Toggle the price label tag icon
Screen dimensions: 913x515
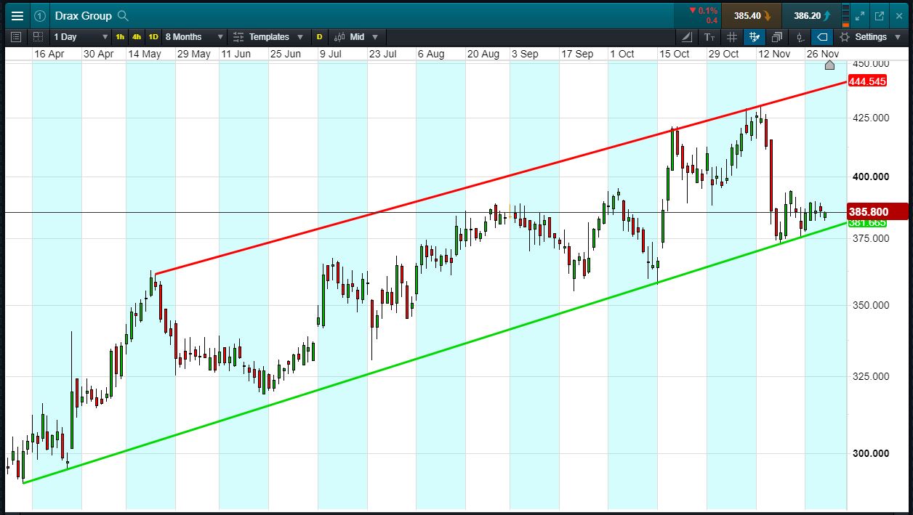(822, 36)
